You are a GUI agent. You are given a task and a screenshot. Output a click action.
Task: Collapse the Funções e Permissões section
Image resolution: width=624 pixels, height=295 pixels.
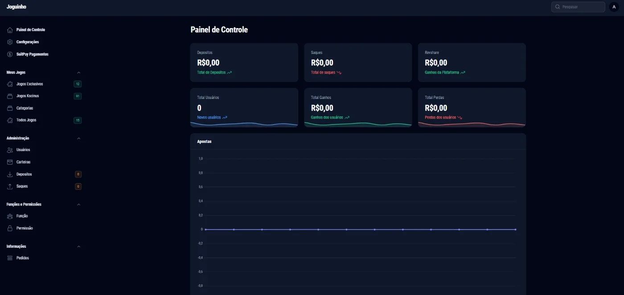[79, 205]
